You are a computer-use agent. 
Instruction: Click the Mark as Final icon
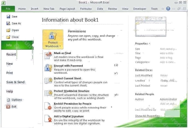tap(48, 55)
